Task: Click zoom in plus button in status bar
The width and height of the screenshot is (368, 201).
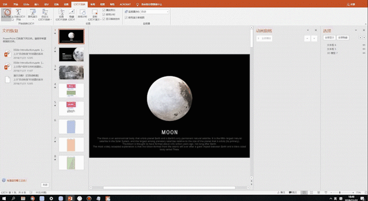Action: 353,192
